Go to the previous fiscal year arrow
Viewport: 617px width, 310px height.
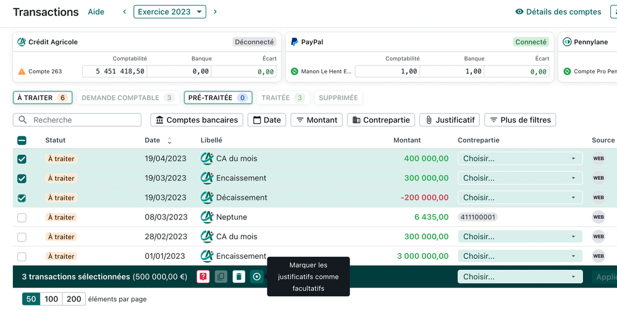click(124, 12)
